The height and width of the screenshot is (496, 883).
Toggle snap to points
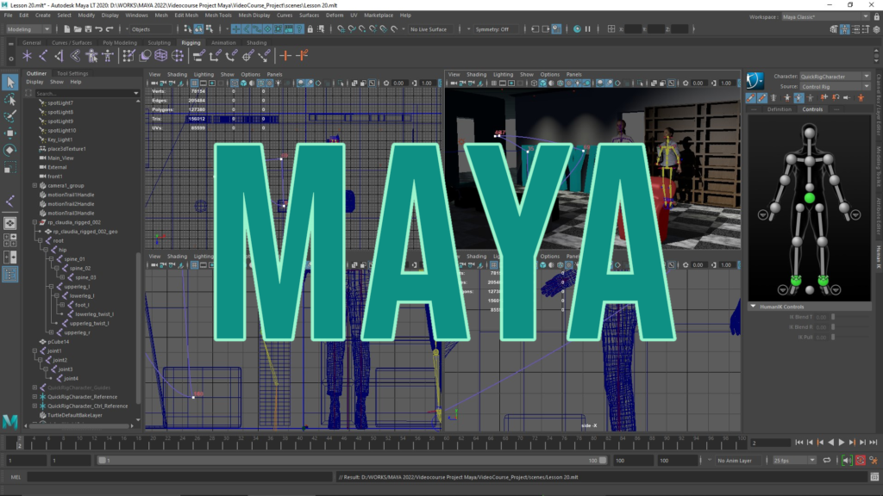coord(362,29)
